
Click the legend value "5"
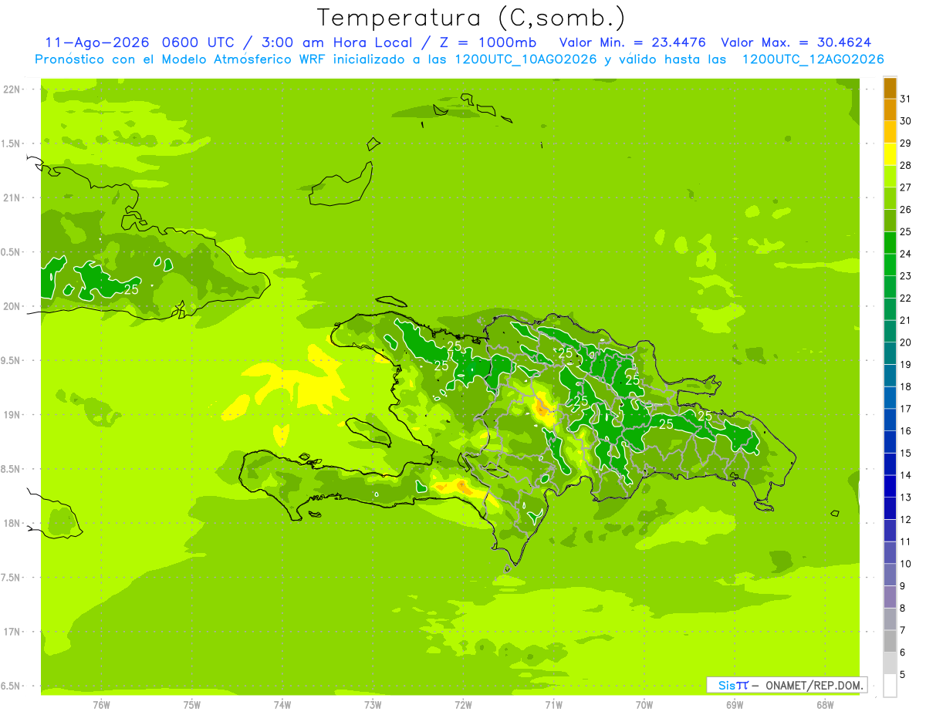tap(903, 675)
